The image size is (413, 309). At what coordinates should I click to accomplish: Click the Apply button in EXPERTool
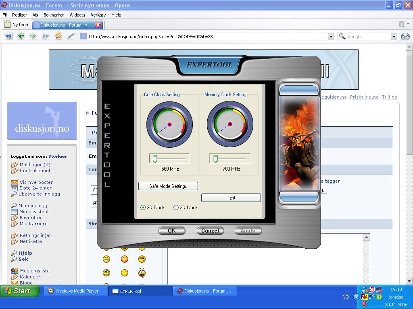248,231
